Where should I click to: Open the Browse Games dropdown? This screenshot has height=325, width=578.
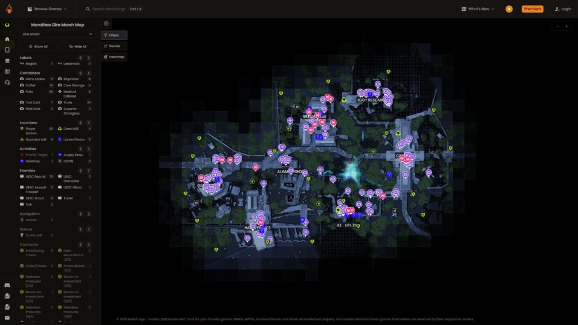(x=47, y=9)
